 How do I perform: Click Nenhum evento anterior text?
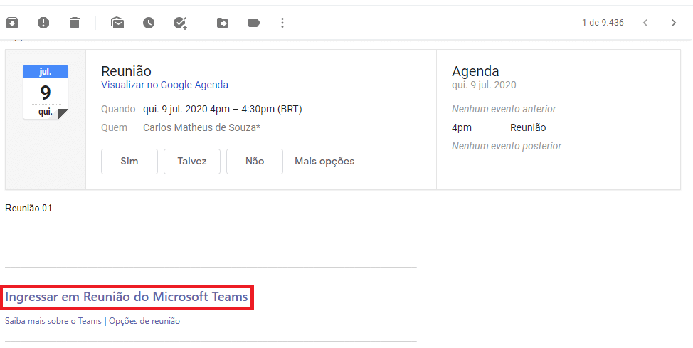(504, 109)
